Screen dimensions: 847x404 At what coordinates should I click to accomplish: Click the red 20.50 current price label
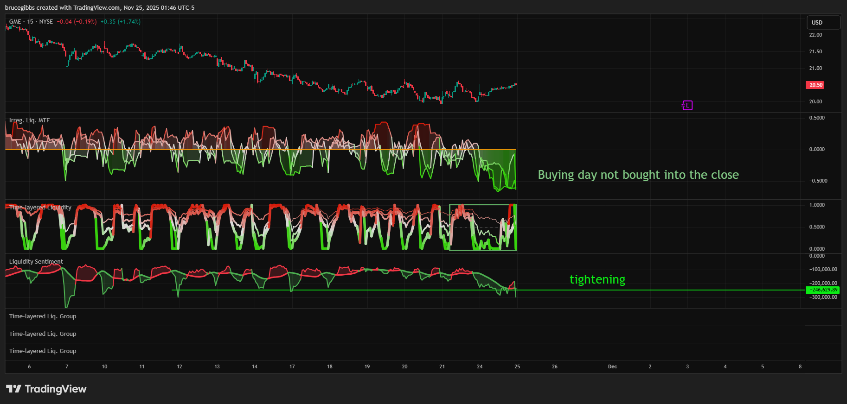815,85
